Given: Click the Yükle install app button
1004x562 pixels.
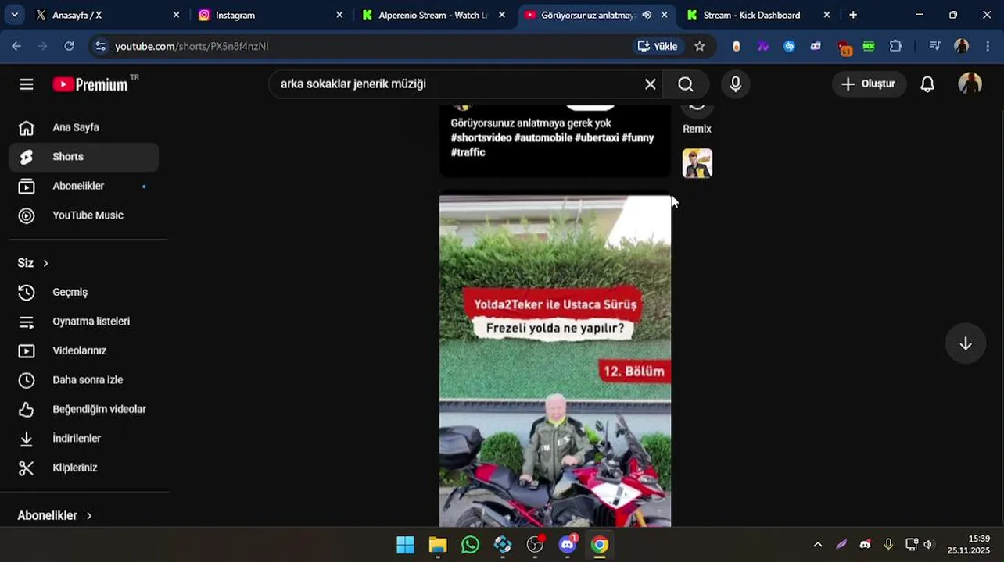Looking at the screenshot, I should coord(658,46).
